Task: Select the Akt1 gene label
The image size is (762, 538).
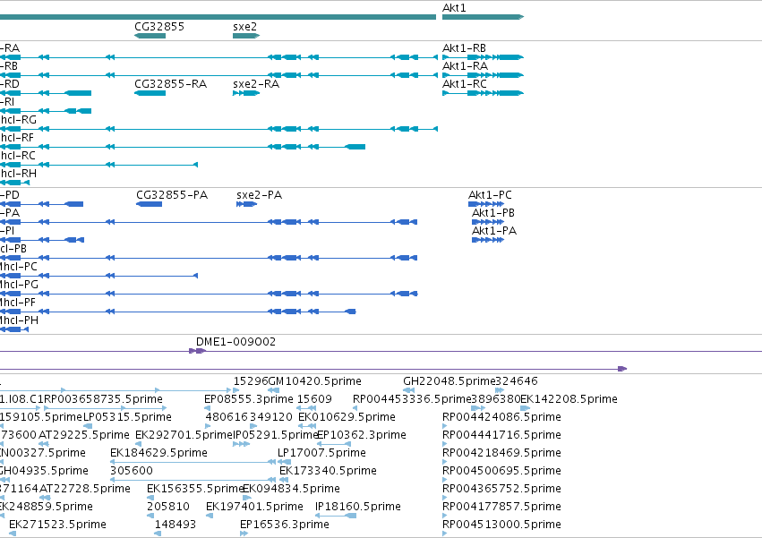Action: tap(454, 8)
